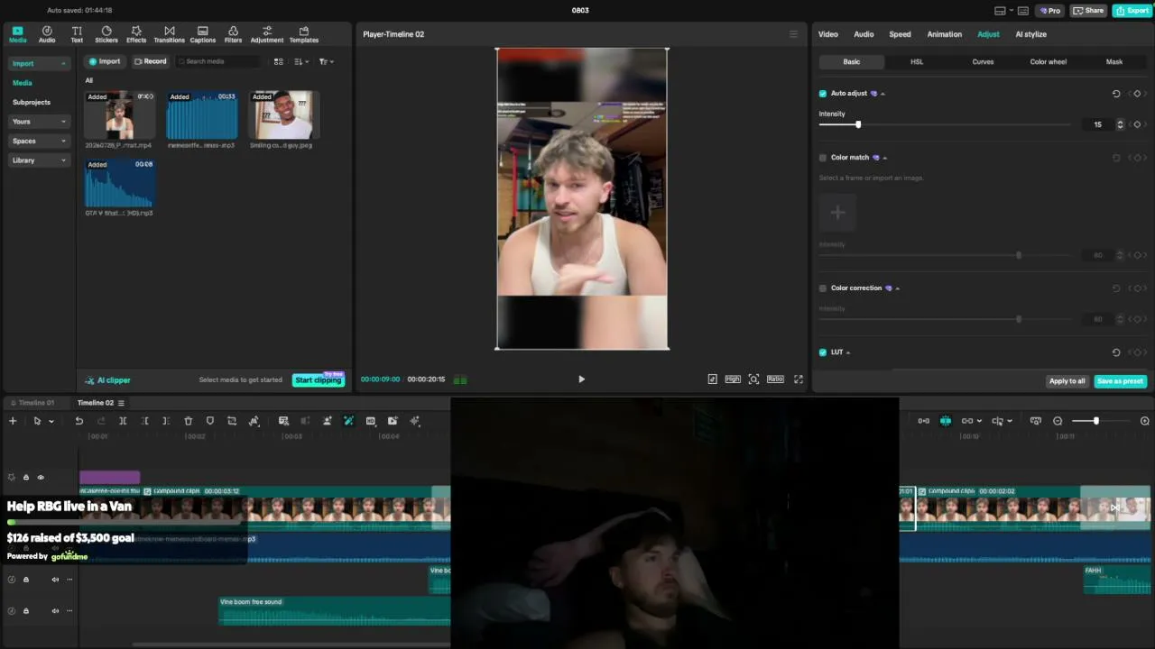Add a new track with plus icon

pos(13,421)
